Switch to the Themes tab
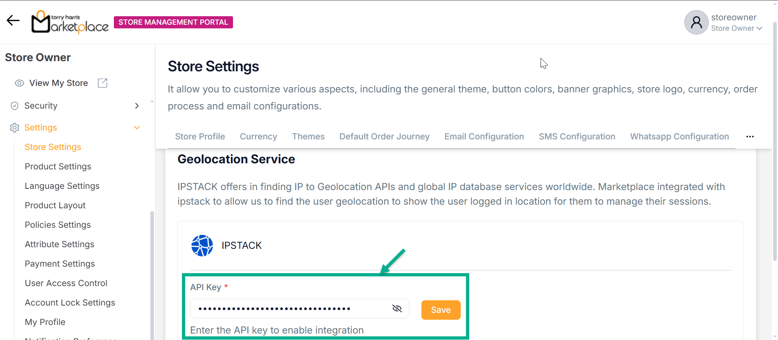This screenshot has width=778, height=340. point(308,137)
